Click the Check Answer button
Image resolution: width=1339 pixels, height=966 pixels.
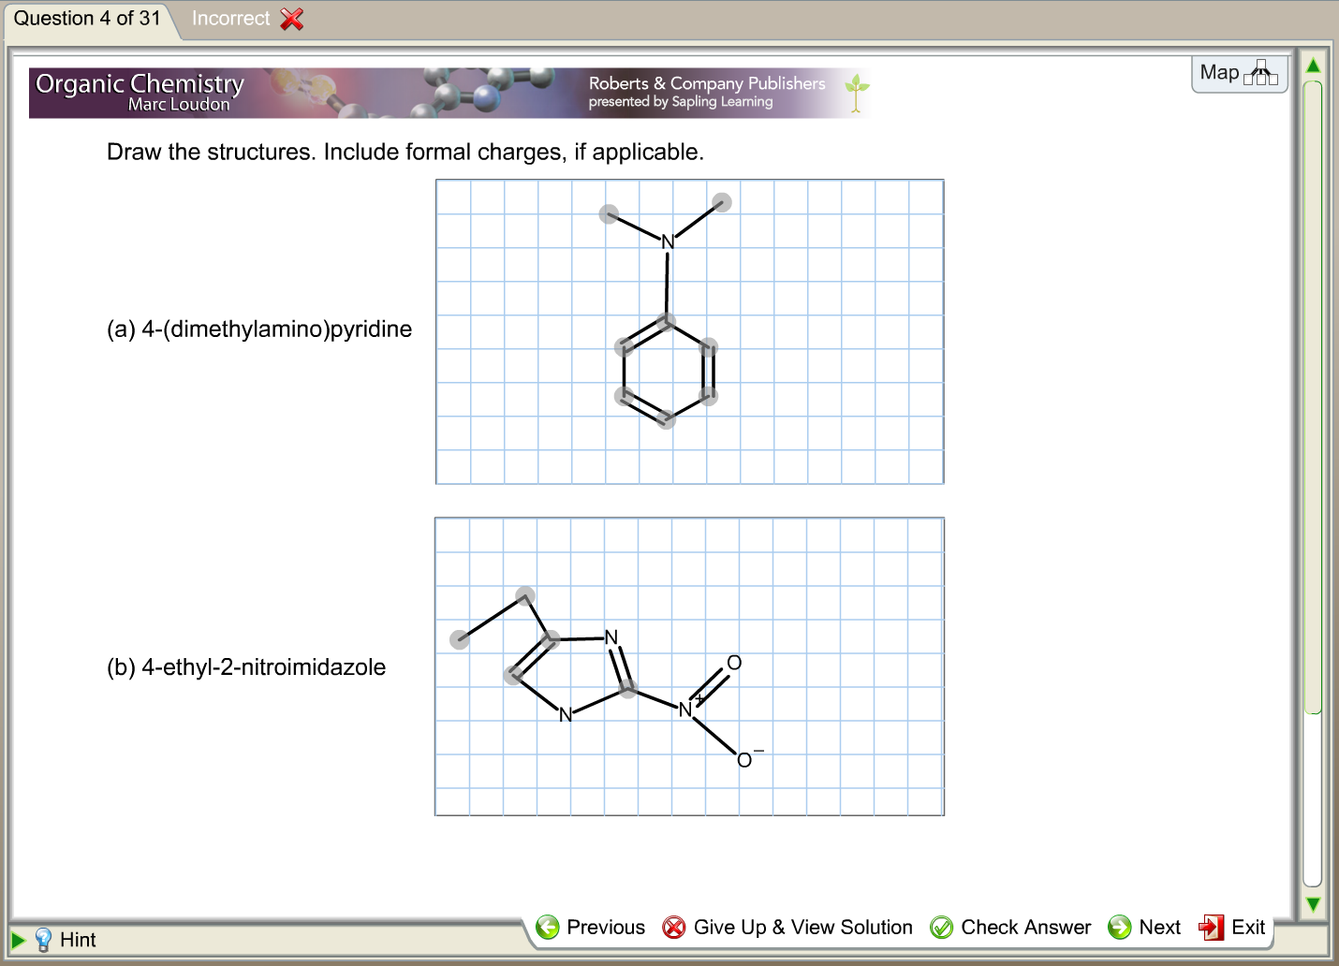[x=1025, y=927]
